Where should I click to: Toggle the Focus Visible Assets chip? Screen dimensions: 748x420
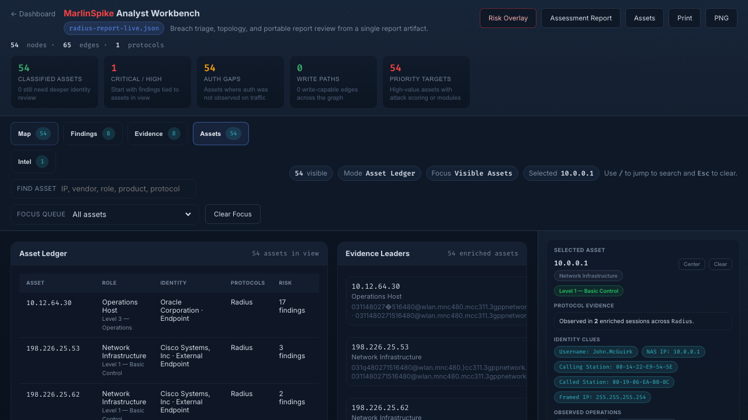(x=472, y=173)
